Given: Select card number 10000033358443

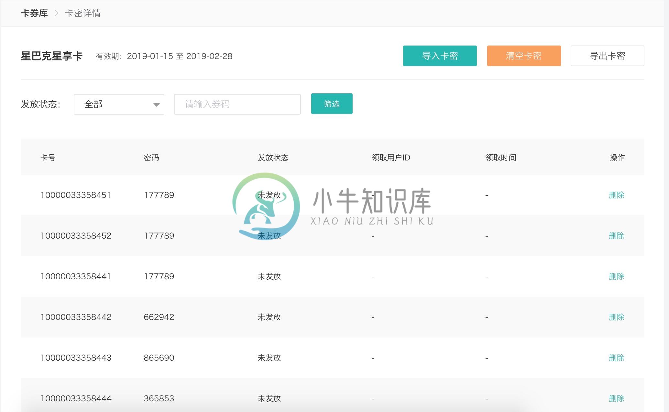Looking at the screenshot, I should pyautogui.click(x=76, y=358).
